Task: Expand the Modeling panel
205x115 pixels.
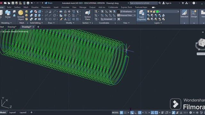Action: tap(6, 23)
